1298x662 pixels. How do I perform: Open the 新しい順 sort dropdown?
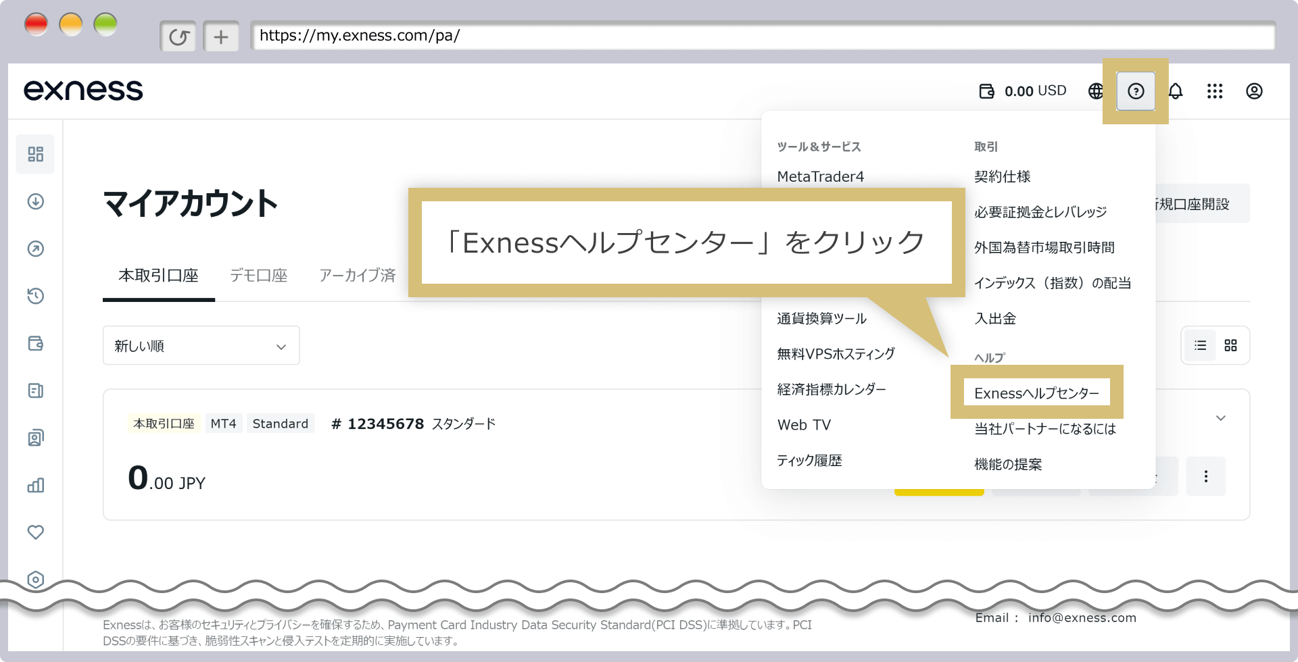pyautogui.click(x=201, y=346)
